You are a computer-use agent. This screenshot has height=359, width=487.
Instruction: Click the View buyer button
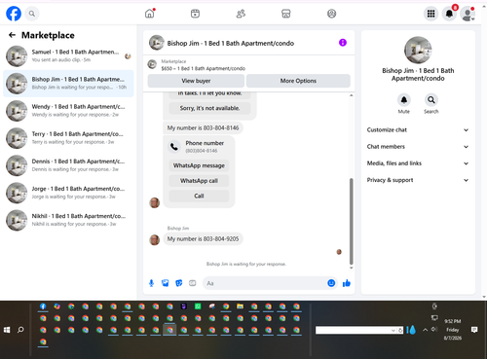tap(196, 81)
